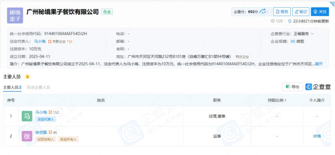This screenshot has height=155, width=335.
Task: Follow company with the 关注 button
Action: 320,12
